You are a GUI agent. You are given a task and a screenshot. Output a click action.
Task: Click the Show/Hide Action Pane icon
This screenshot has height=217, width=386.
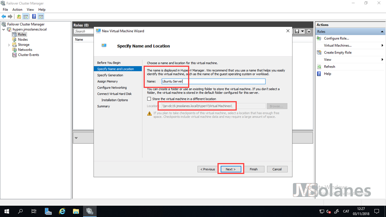tap(41, 17)
